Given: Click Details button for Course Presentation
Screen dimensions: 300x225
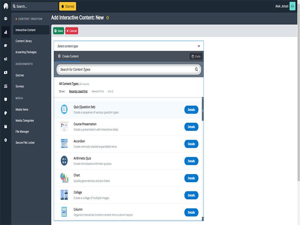Looking at the screenshot, I should [191, 127].
